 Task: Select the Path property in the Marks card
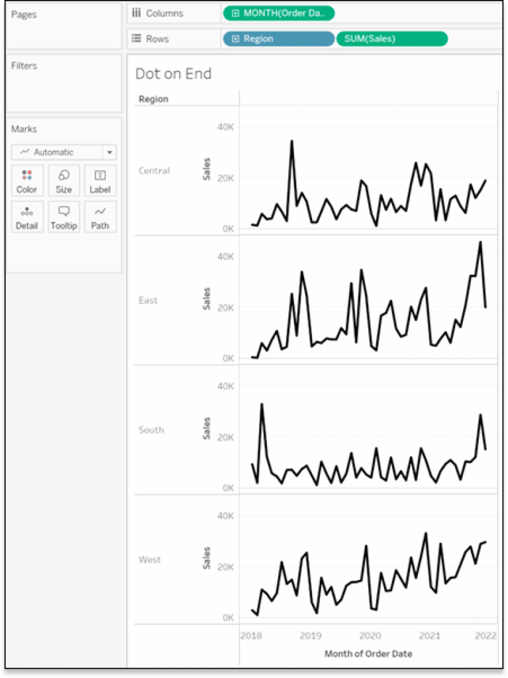[100, 217]
